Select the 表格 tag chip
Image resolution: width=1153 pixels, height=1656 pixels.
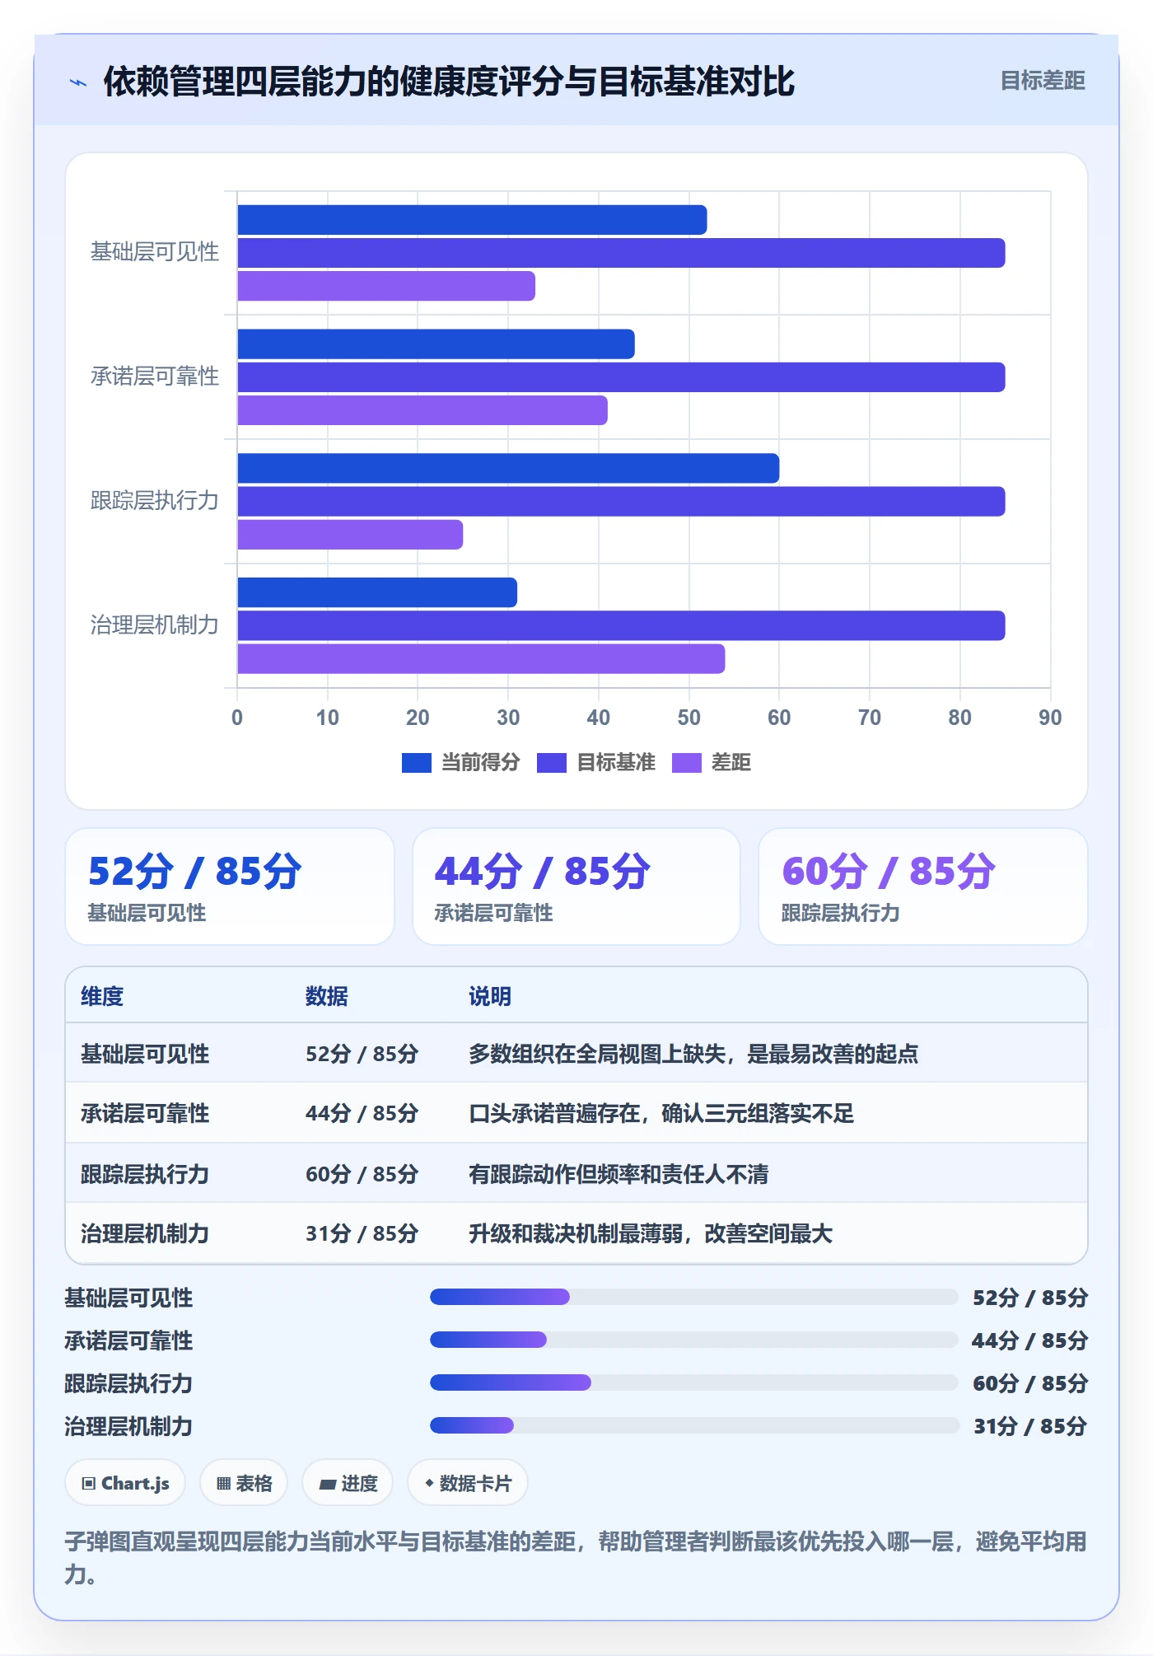(244, 1483)
